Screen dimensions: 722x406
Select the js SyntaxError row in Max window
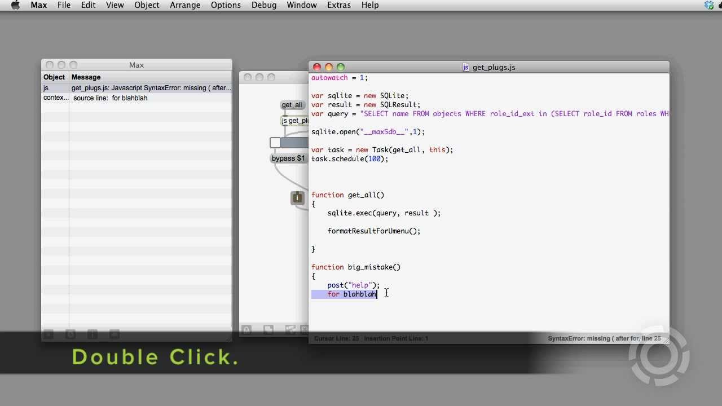pyautogui.click(x=137, y=88)
